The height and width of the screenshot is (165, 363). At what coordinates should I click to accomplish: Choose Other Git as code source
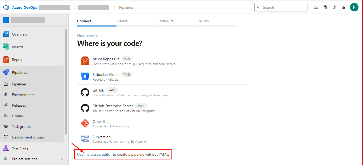coord(162,124)
